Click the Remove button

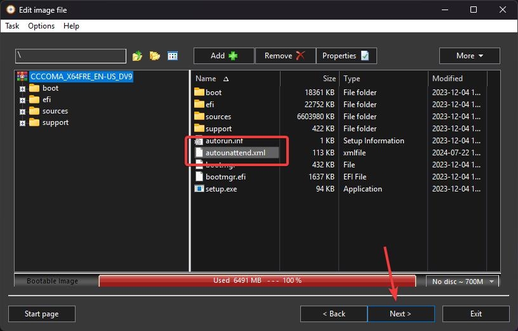click(285, 56)
